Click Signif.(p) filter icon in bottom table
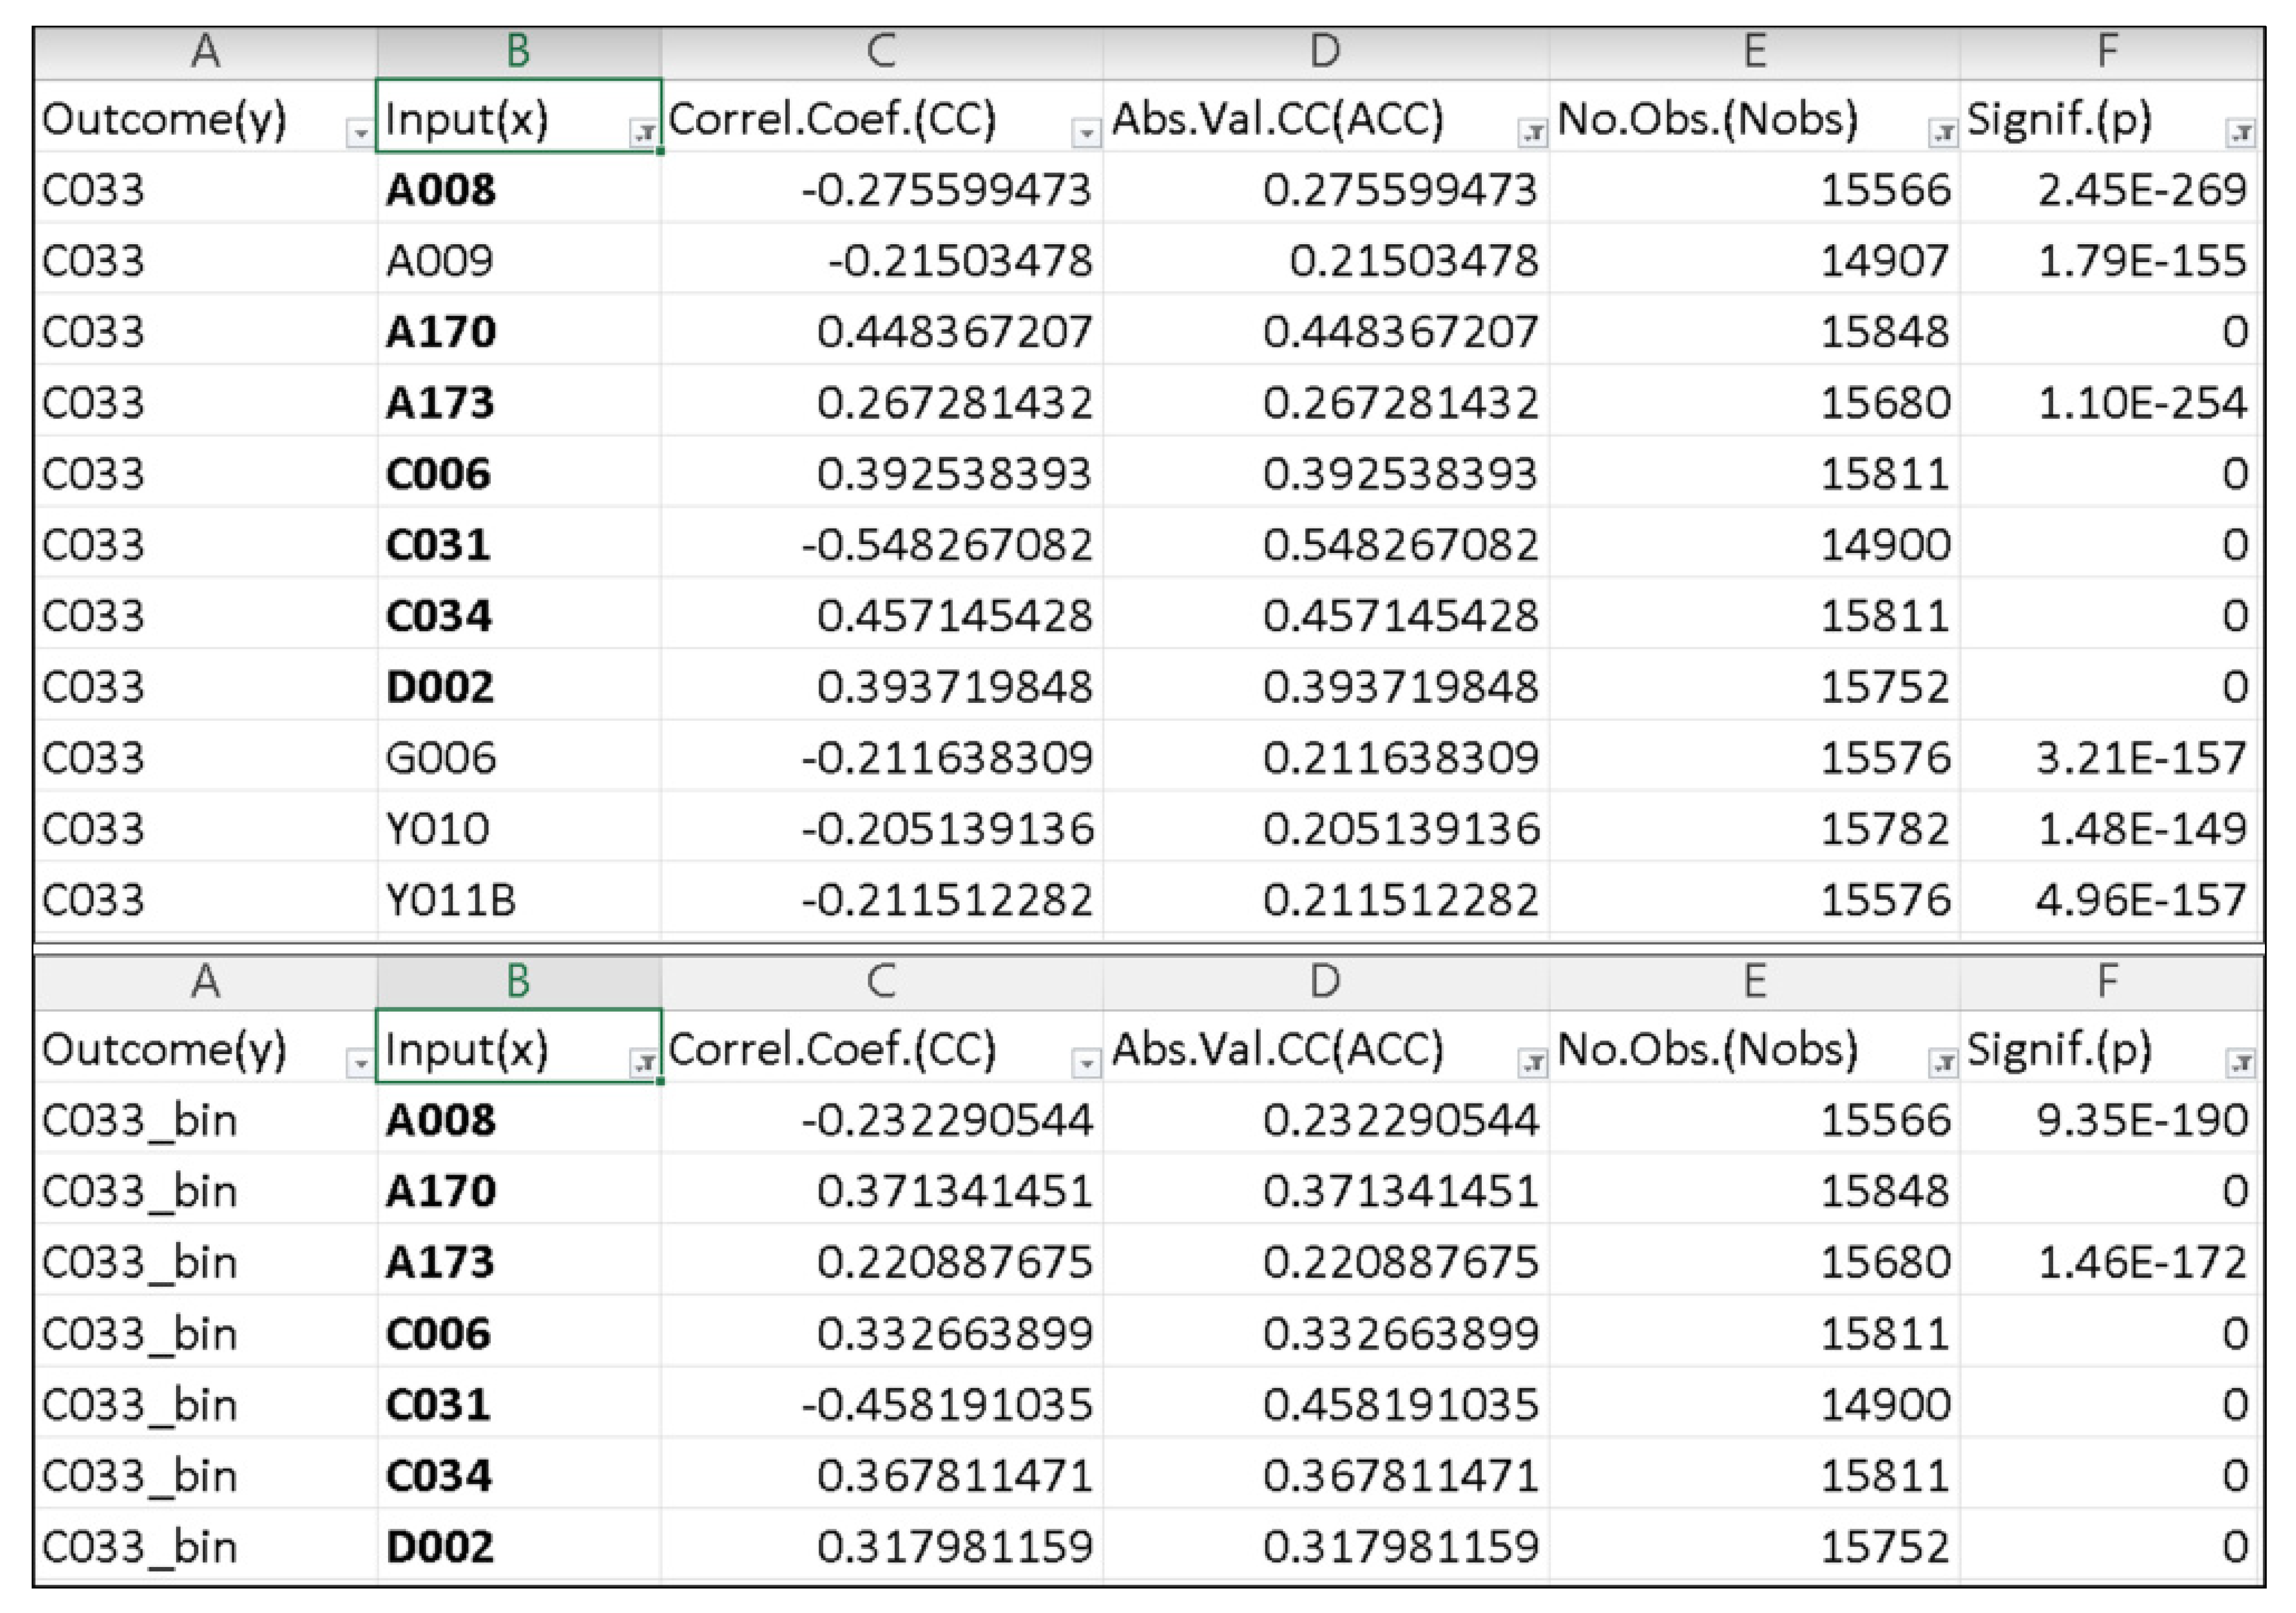 tap(2240, 1064)
